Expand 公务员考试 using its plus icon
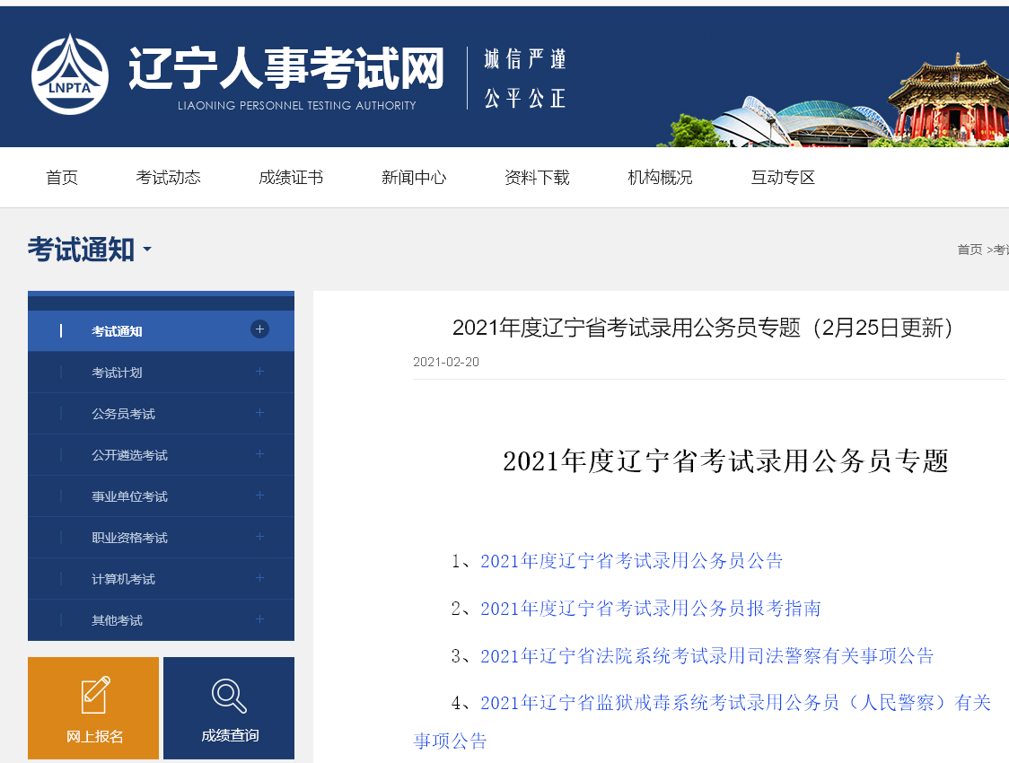1009x763 pixels. coord(259,413)
